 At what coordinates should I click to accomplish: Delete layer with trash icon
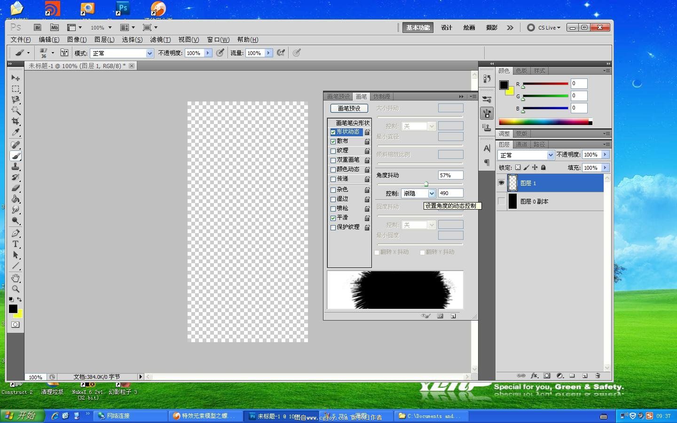pyautogui.click(x=598, y=376)
